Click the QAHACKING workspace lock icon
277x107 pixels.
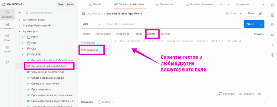point(4,4)
